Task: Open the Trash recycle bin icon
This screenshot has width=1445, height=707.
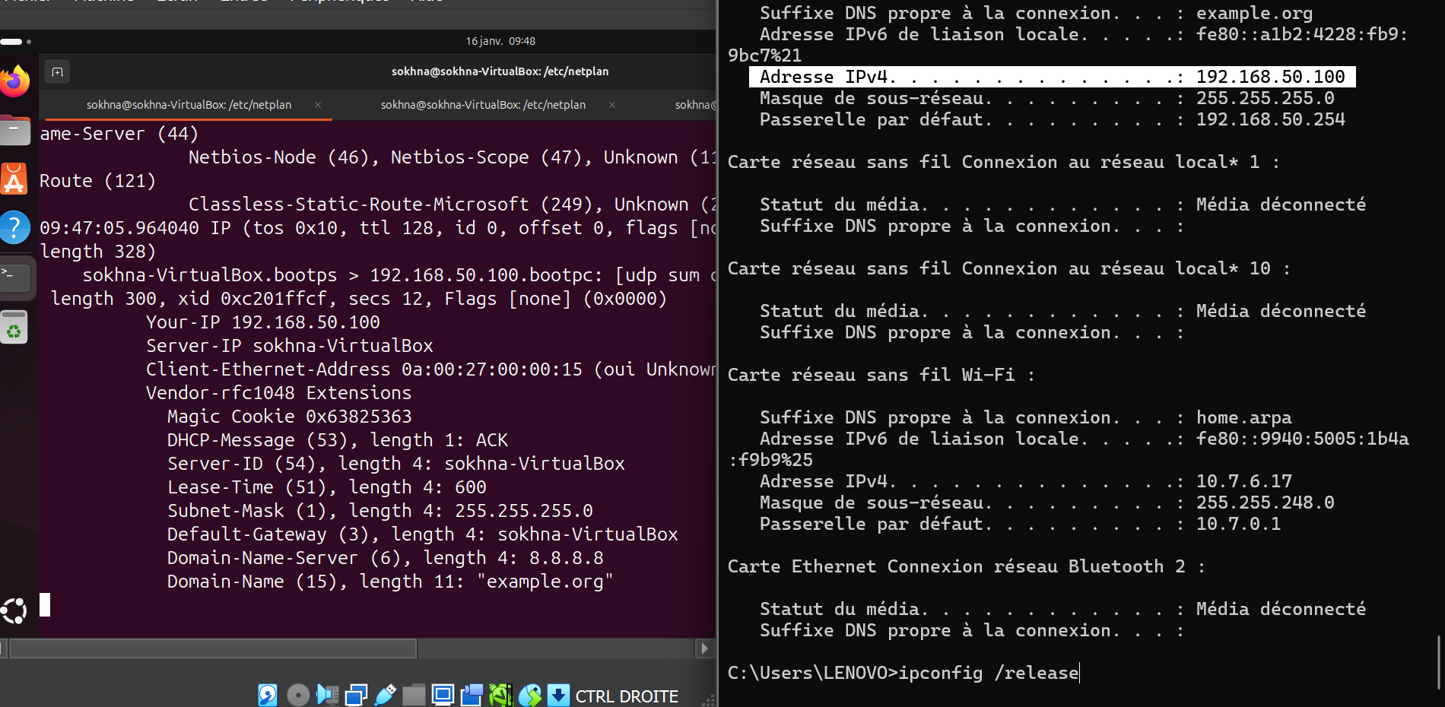Action: pyautogui.click(x=14, y=328)
